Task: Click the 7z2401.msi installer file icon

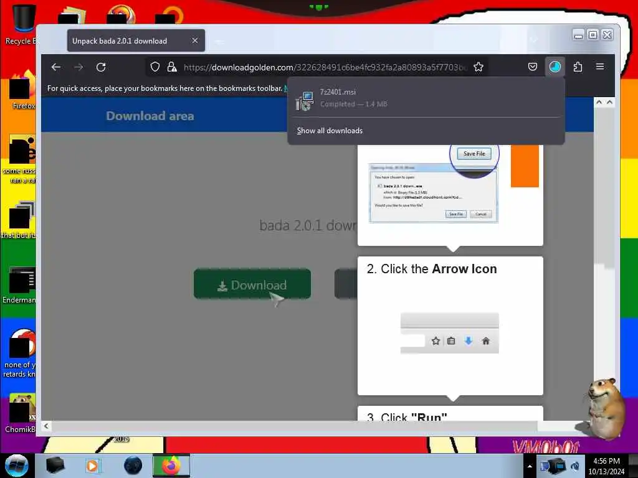Action: coord(305,100)
